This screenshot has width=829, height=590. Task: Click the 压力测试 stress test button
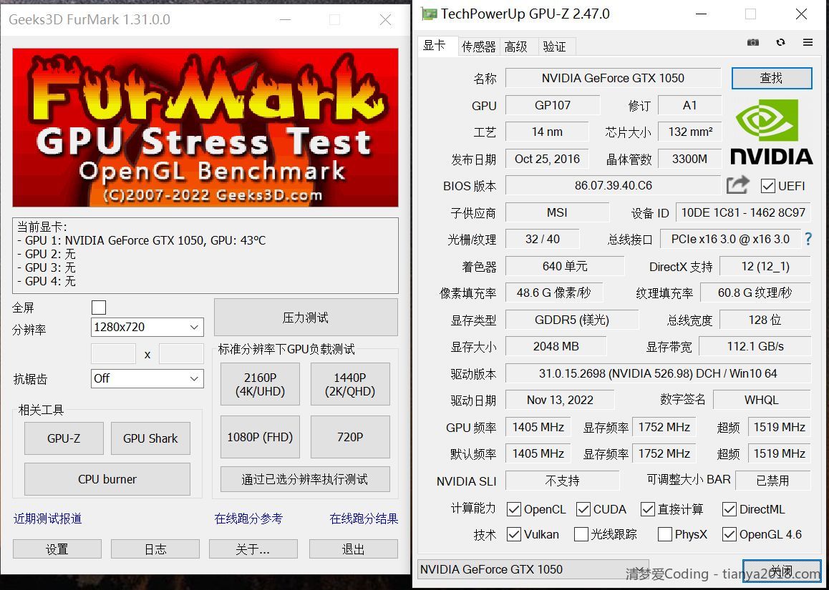click(306, 318)
